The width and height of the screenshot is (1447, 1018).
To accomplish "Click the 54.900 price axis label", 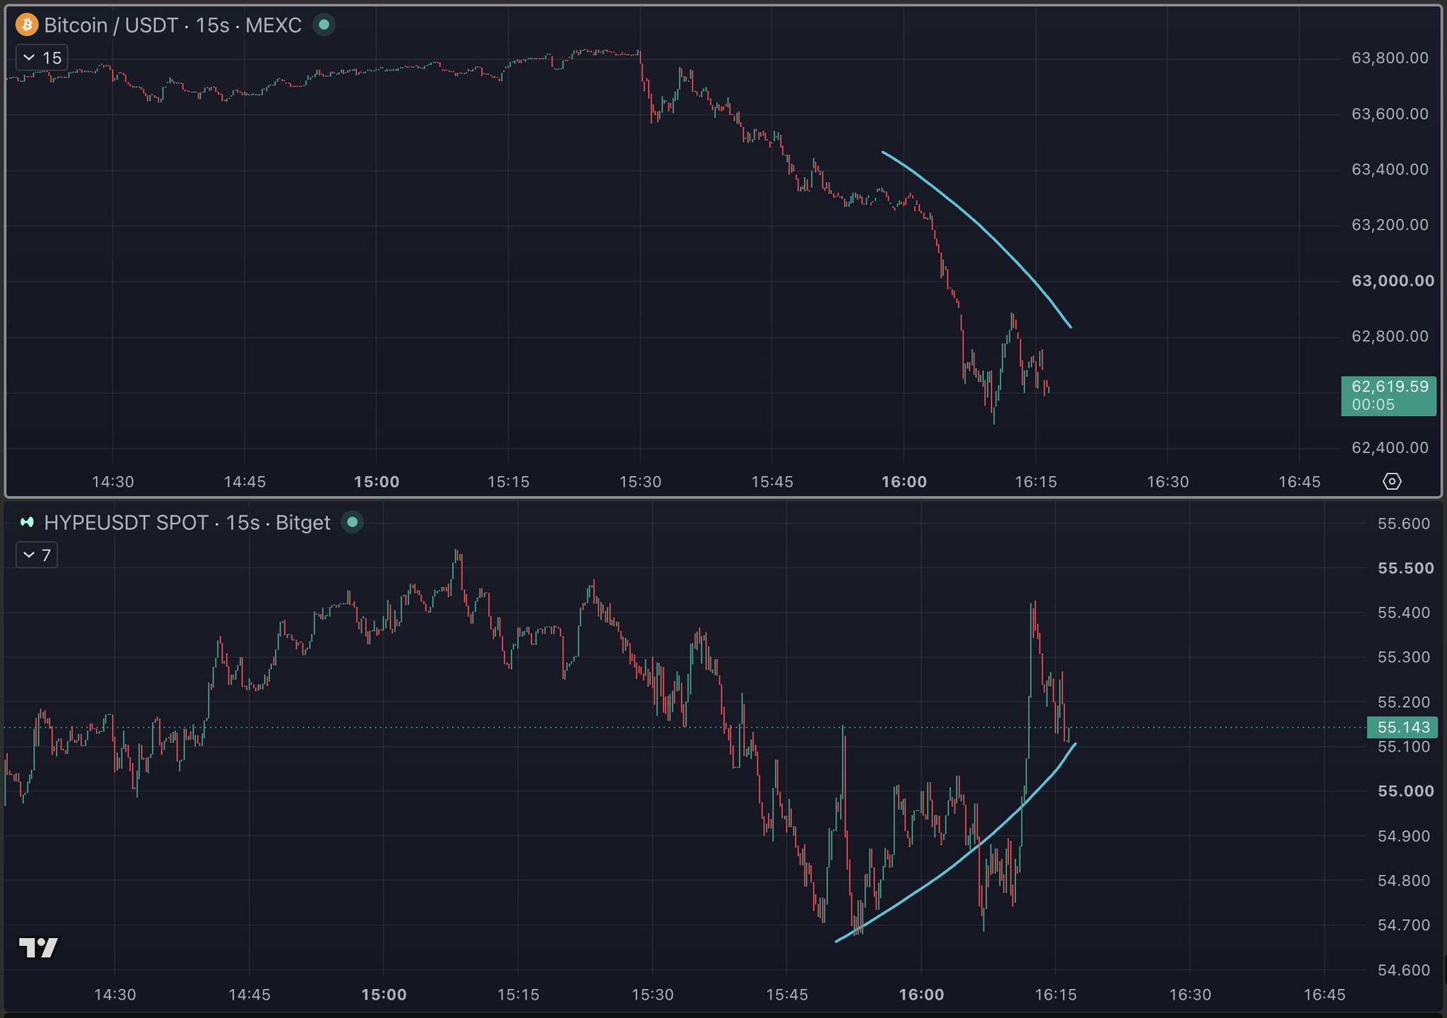I will (x=1404, y=836).
